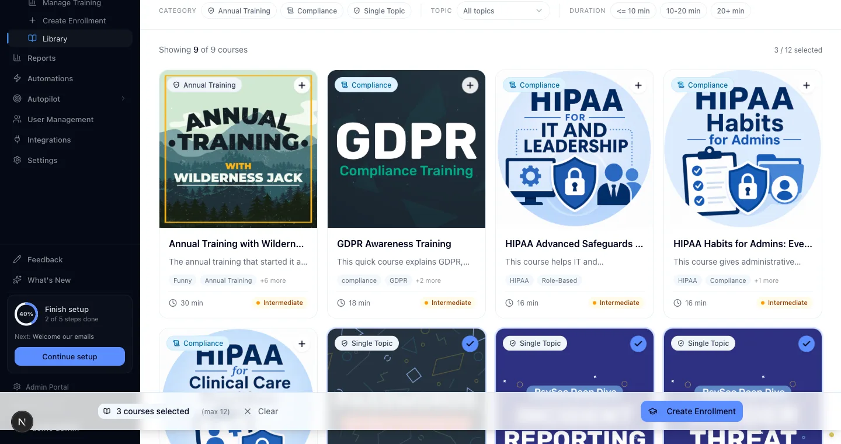The image size is (841, 444).
Task: Click the +6 more tags label
Action: click(273, 280)
